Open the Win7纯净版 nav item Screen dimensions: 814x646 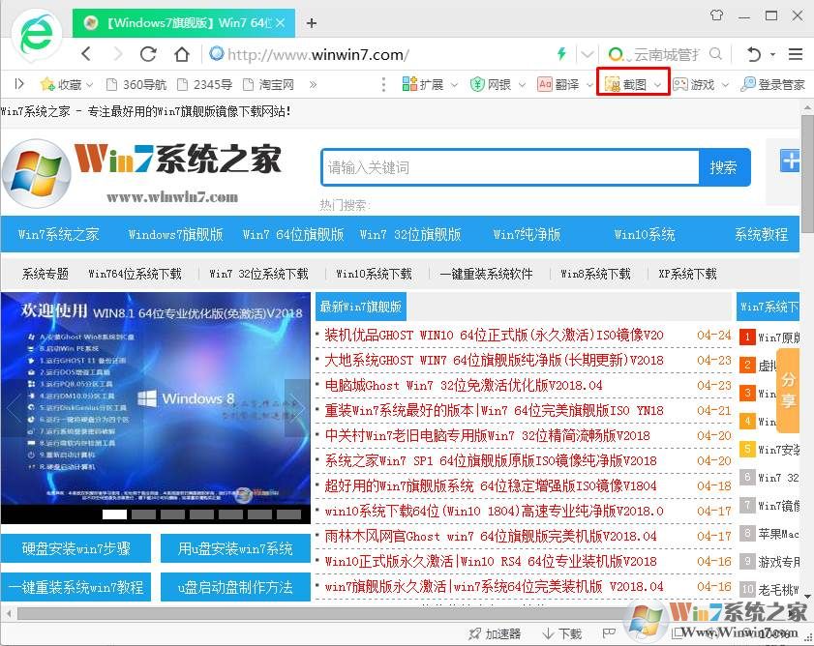click(527, 234)
